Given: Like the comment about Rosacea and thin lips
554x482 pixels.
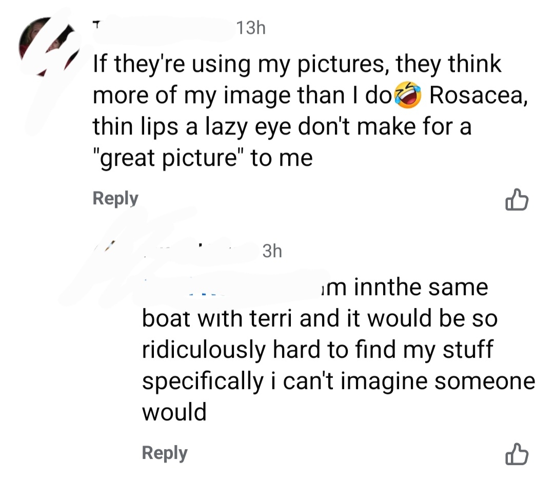Looking at the screenshot, I should (x=516, y=201).
